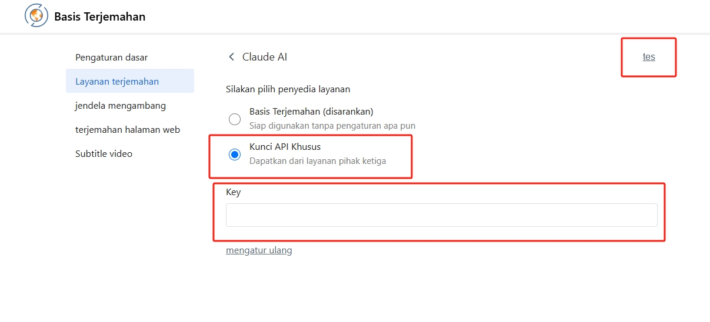
Task: Click the Silakan pilih penyedia layanan label
Action: (288, 89)
